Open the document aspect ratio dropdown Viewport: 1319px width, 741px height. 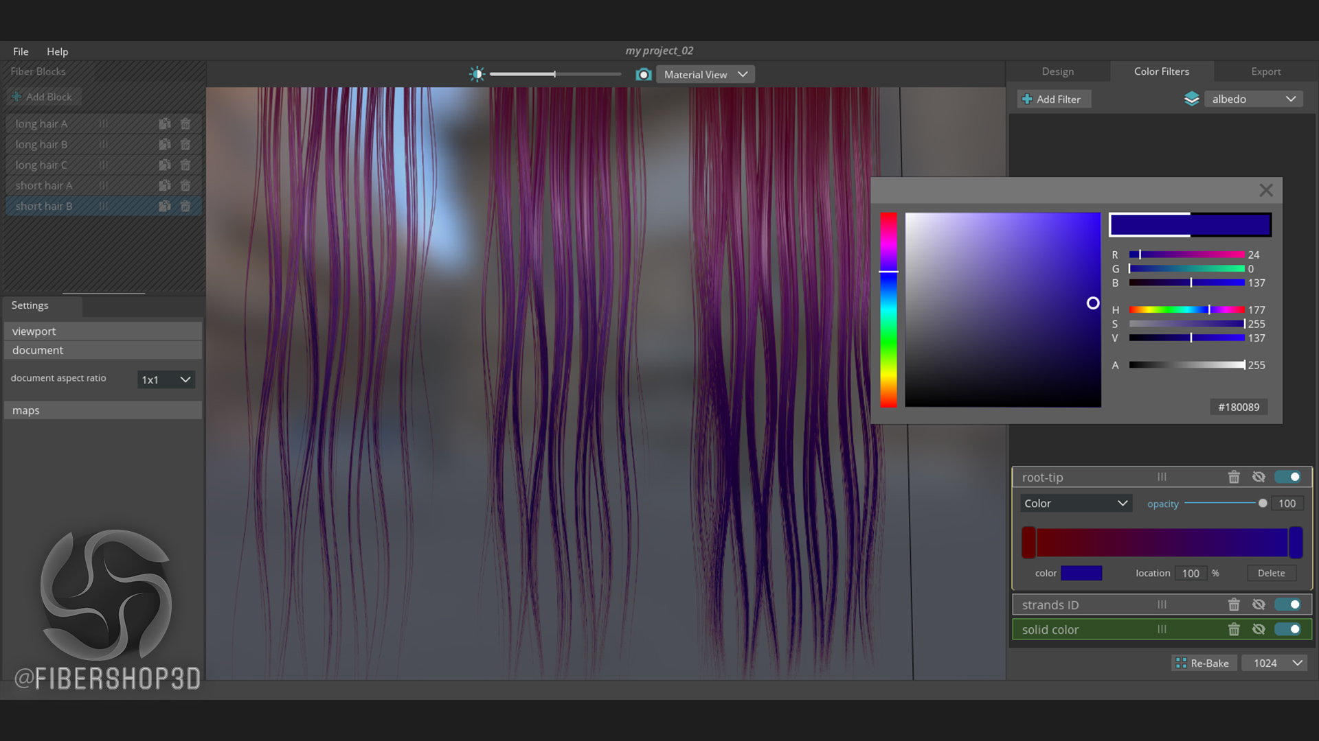(x=166, y=379)
